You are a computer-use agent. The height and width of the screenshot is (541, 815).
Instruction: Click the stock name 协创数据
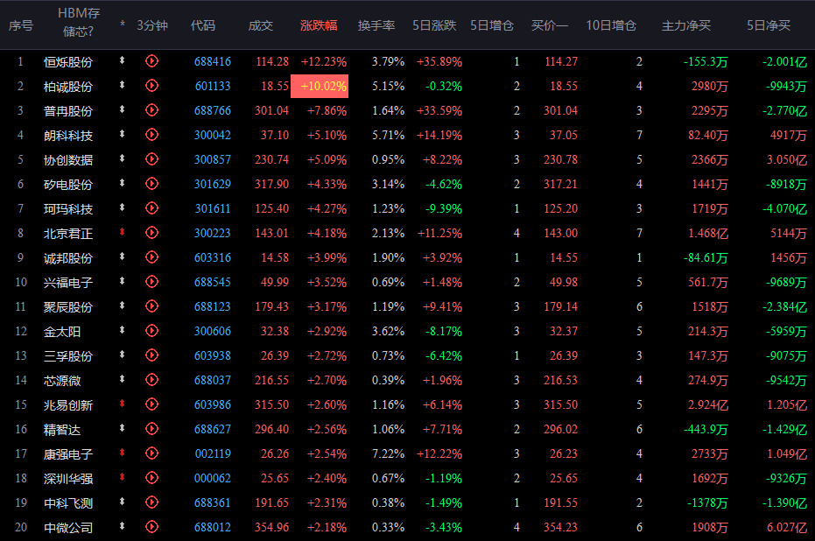(x=68, y=159)
